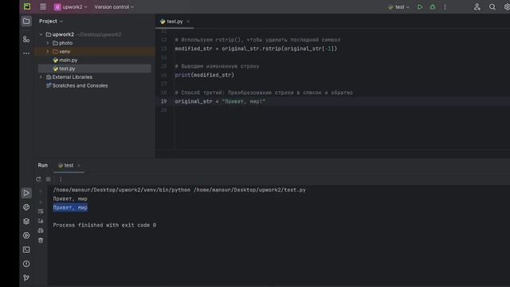Screen dimensions: 510x287
Task: Open the Version control menu
Action: click(x=114, y=7)
